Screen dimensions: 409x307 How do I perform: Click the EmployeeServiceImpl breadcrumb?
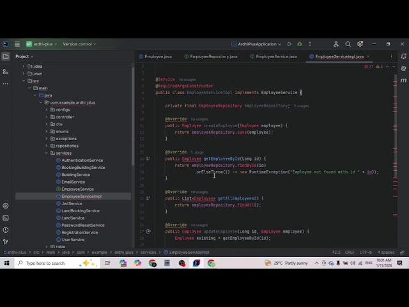[x=186, y=253]
